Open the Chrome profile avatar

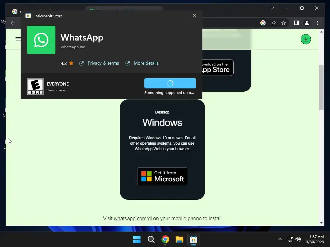(x=307, y=23)
